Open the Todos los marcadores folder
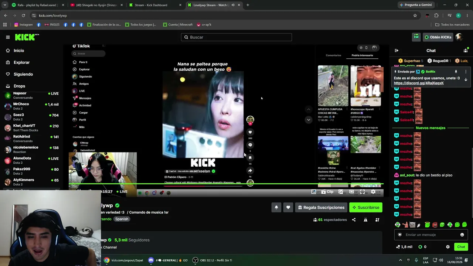The image size is (473, 266). coord(452,25)
